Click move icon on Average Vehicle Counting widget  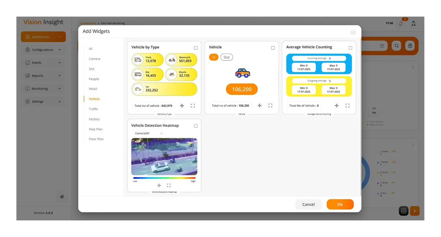tap(337, 106)
